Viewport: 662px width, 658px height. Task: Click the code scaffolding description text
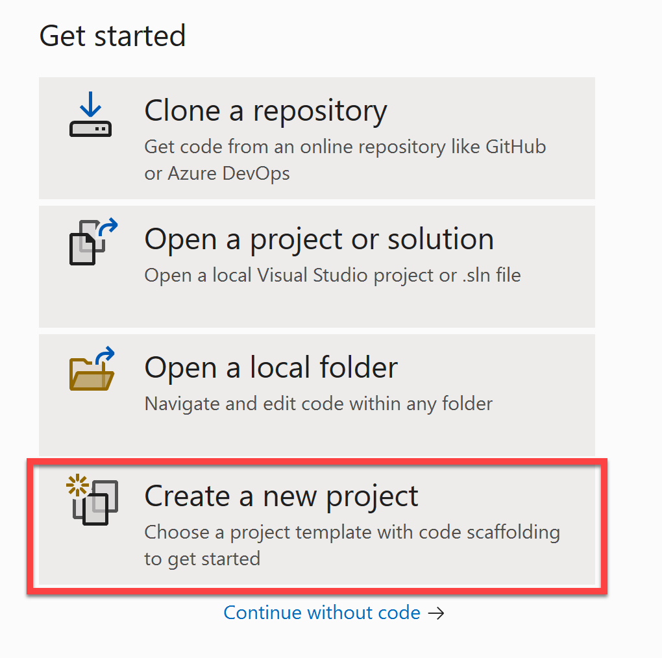click(x=351, y=532)
